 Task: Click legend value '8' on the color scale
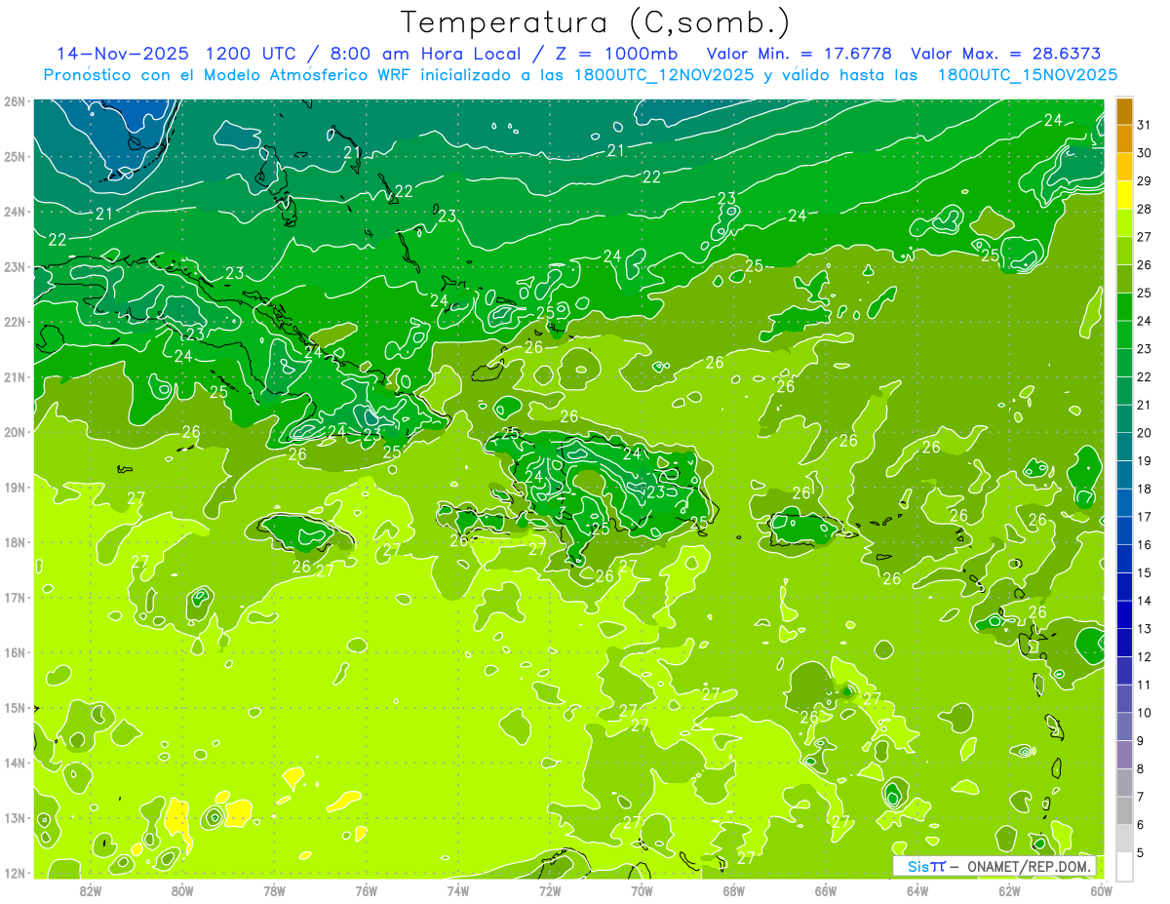[1141, 768]
